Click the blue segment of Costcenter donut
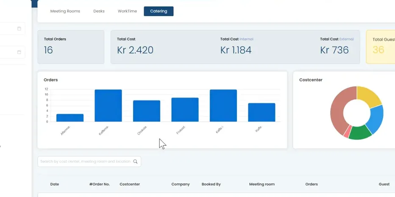The width and height of the screenshot is (395, 197). pos(376,118)
